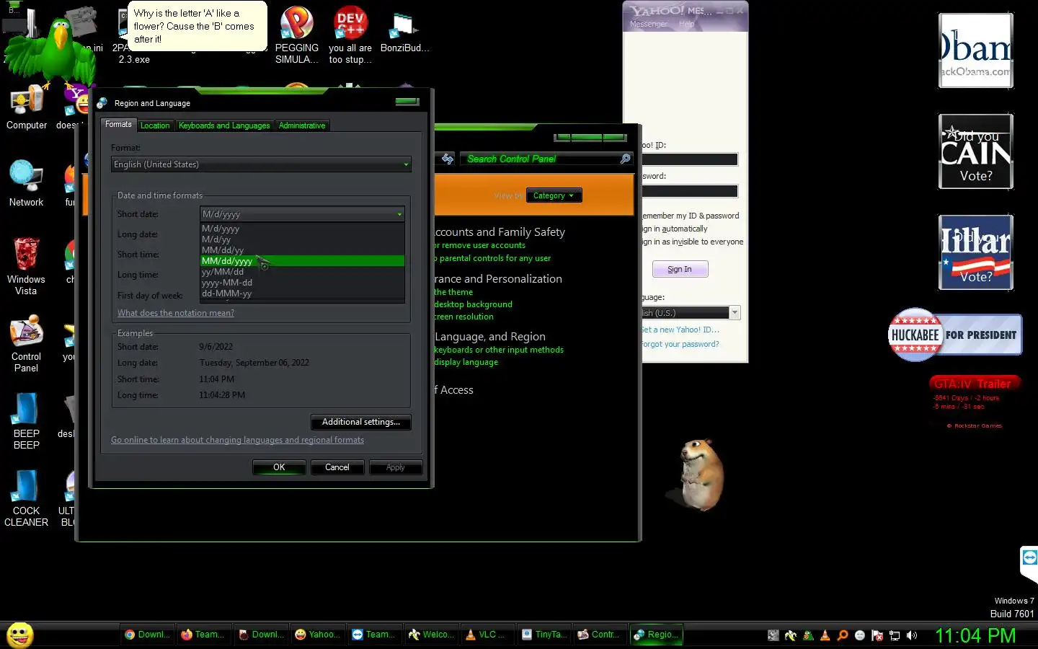Click the Additional settings... button
The width and height of the screenshot is (1038, 649).
click(361, 422)
